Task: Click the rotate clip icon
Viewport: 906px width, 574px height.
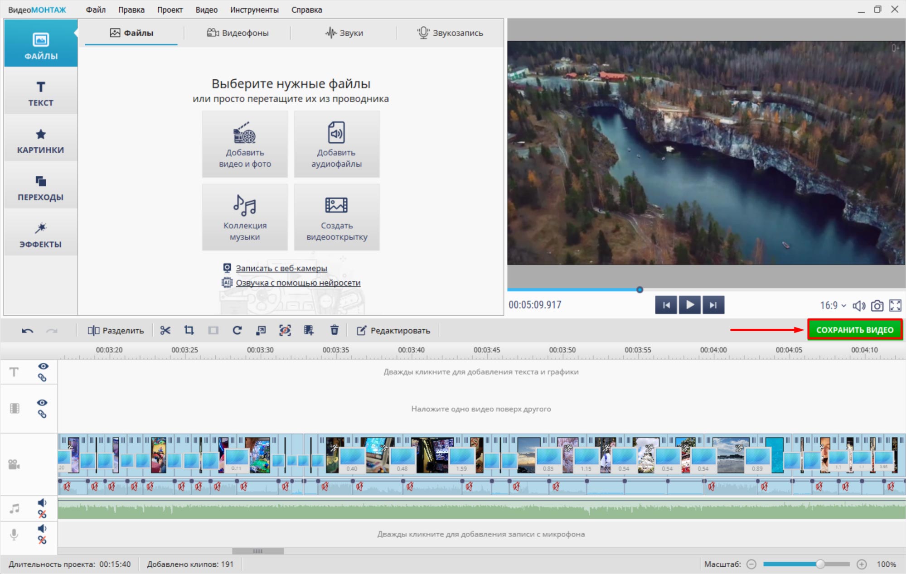Action: tap(237, 330)
